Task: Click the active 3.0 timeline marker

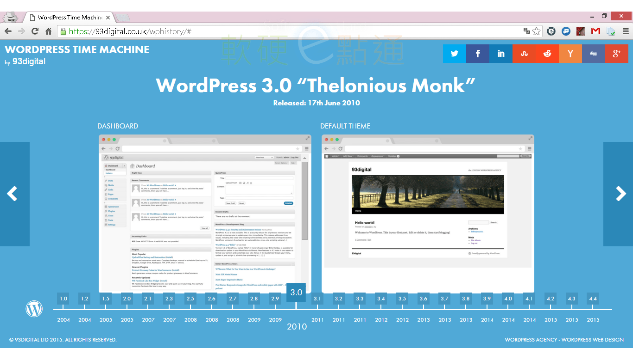Action: coord(297,293)
